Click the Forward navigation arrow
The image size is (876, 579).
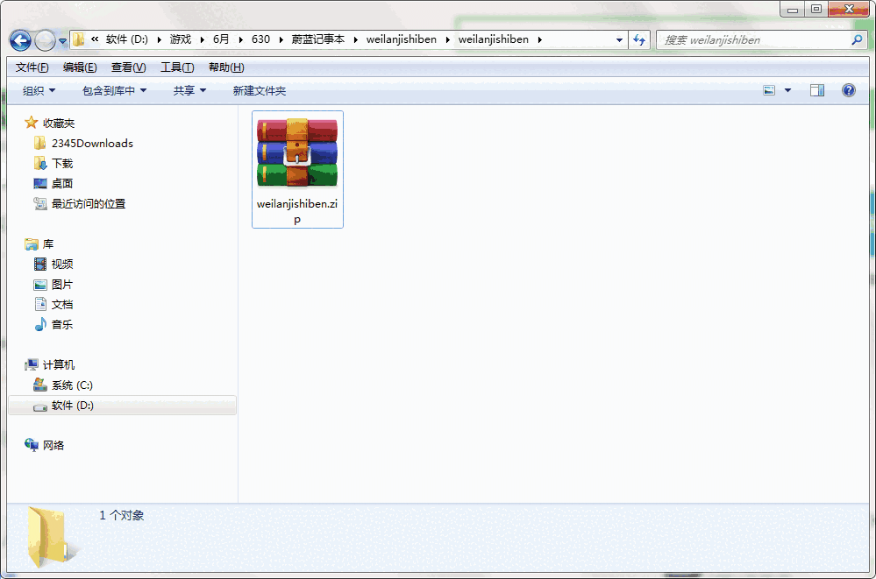click(45, 40)
